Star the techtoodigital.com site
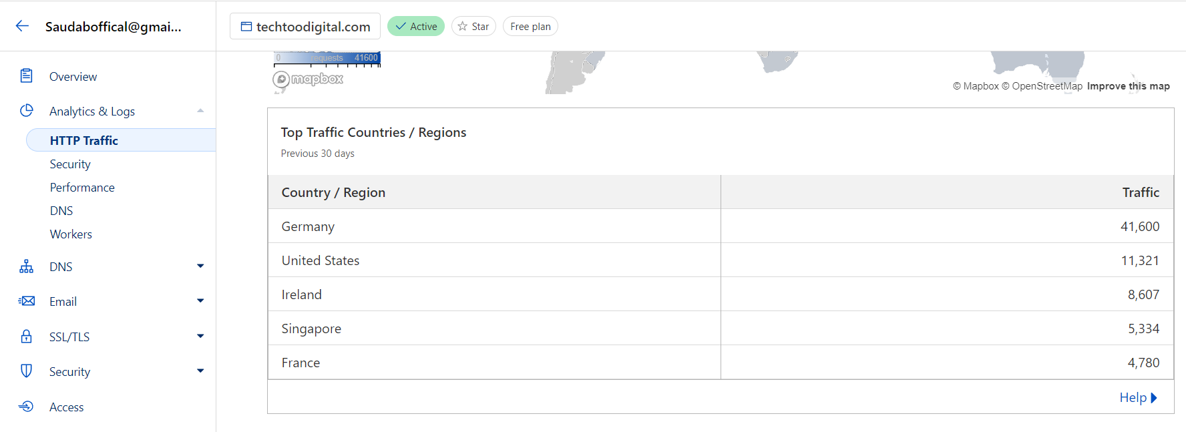 [473, 27]
